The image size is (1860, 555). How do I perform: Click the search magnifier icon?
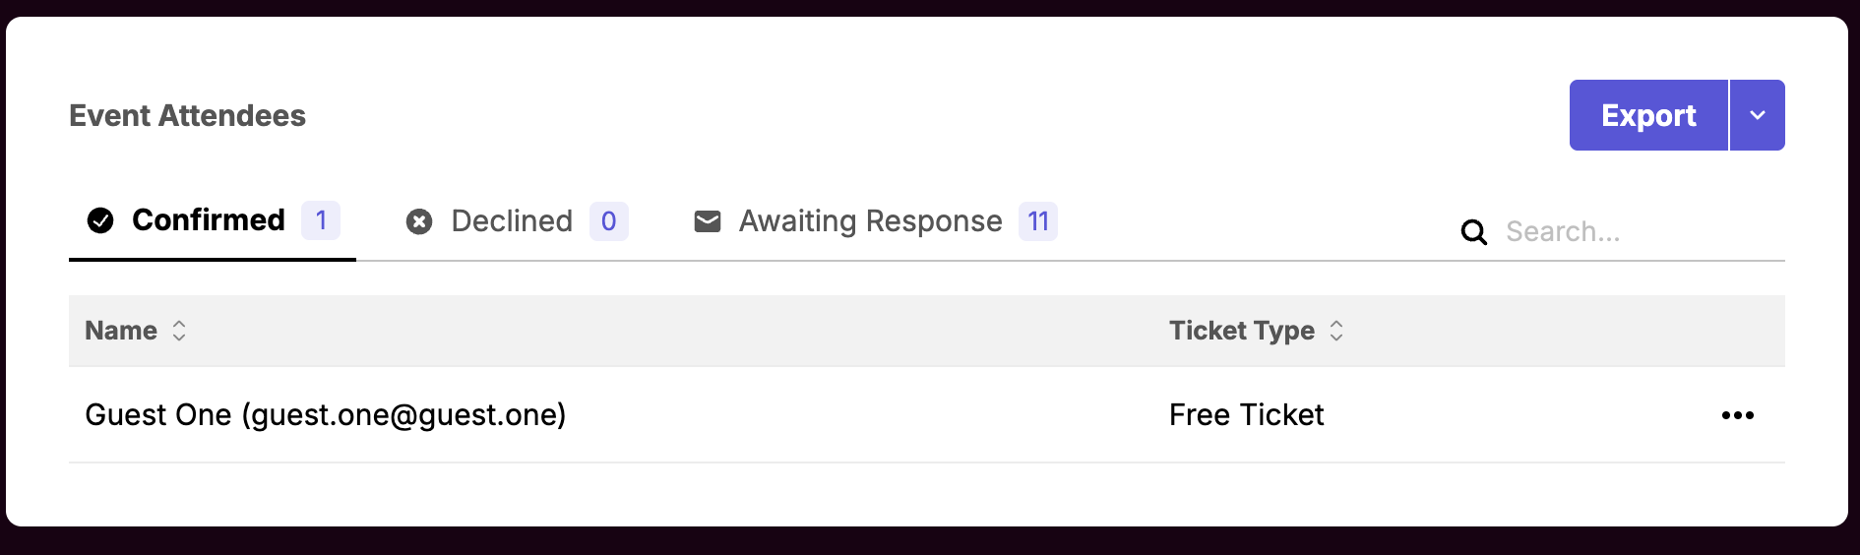[x=1473, y=232]
